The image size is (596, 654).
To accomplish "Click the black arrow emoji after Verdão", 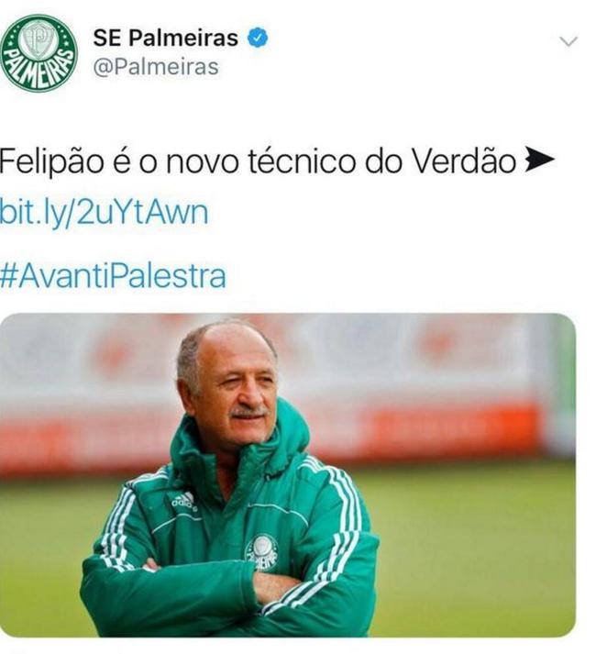I will click(x=539, y=161).
